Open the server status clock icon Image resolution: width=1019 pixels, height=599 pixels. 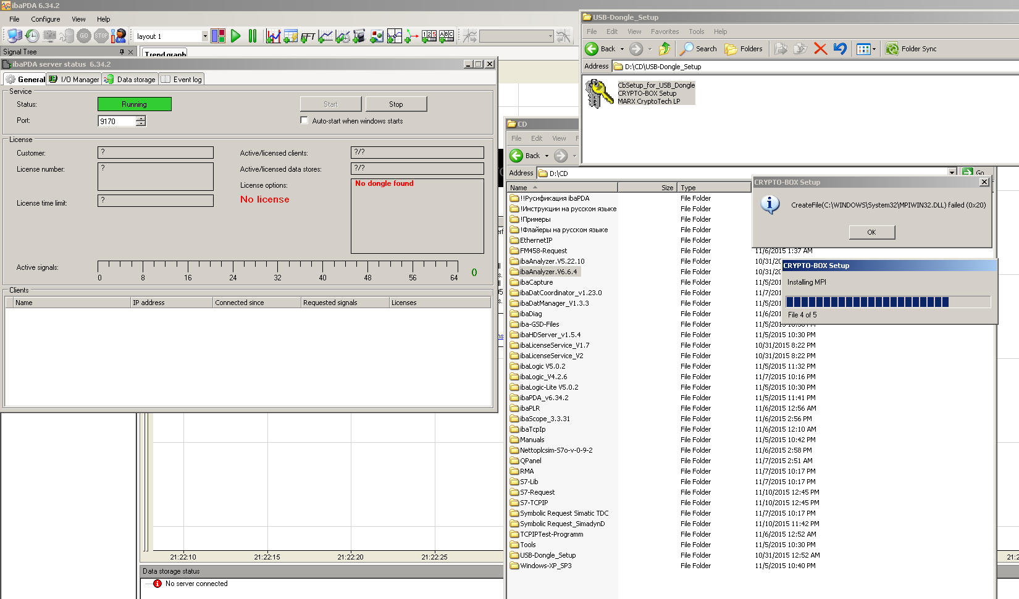coord(32,36)
